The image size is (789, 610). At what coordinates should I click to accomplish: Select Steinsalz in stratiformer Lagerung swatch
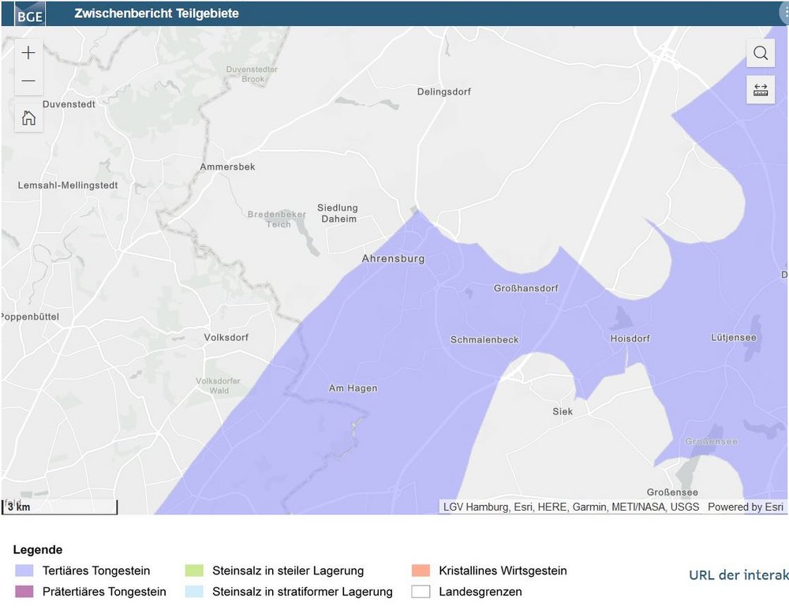194,592
